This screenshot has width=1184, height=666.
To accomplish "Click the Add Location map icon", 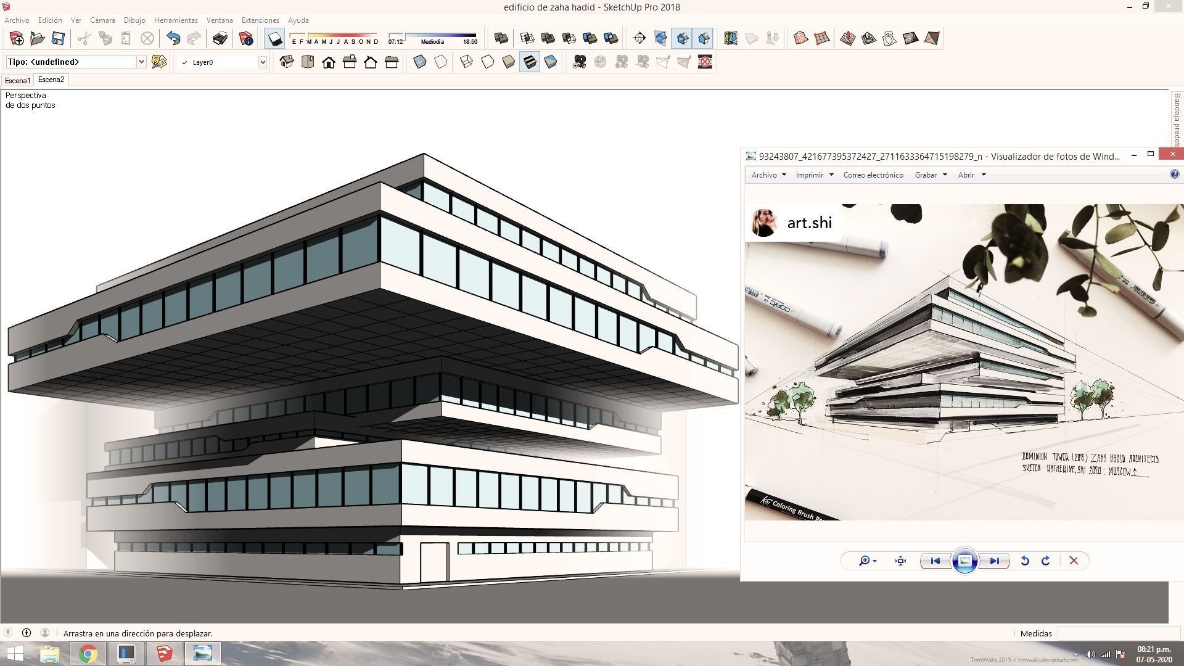I will [731, 38].
